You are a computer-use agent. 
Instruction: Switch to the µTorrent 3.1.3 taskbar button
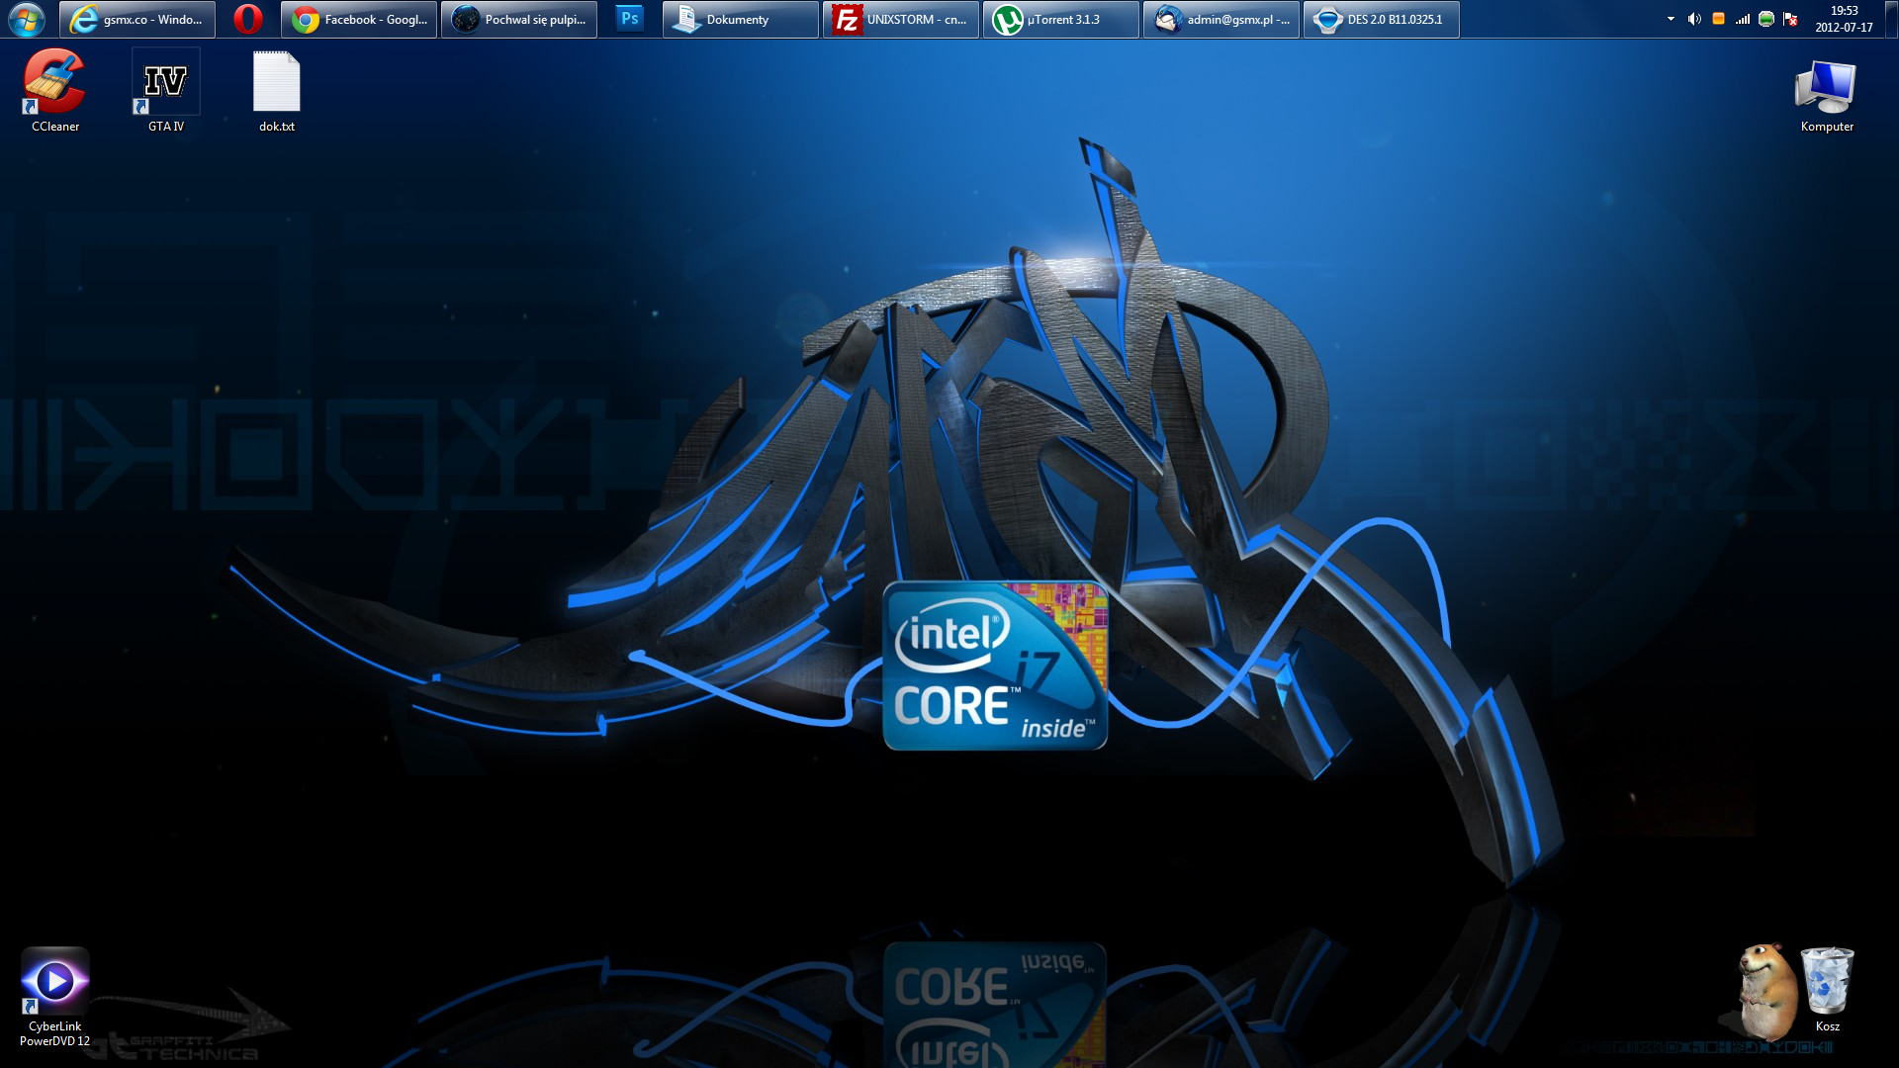(1060, 19)
